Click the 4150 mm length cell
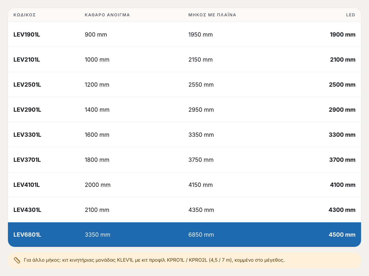The width and height of the screenshot is (369, 276). [201, 185]
